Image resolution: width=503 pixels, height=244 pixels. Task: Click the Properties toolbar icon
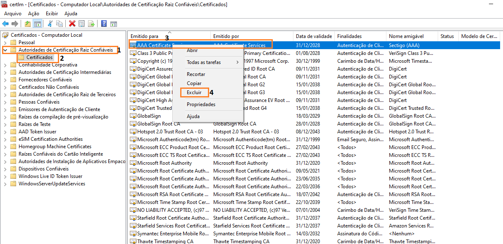82,24
